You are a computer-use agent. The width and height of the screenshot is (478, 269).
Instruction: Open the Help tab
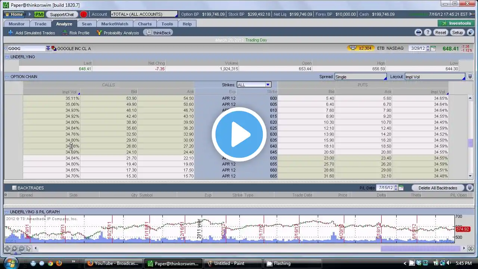pyautogui.click(x=187, y=24)
